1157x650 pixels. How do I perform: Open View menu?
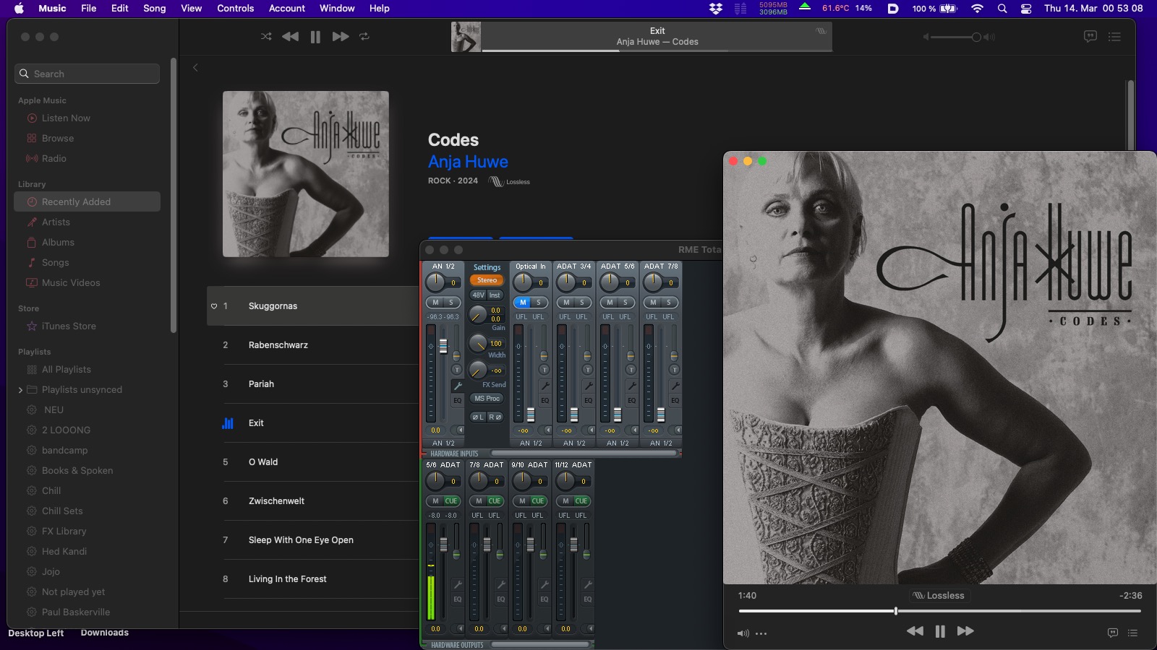click(191, 9)
